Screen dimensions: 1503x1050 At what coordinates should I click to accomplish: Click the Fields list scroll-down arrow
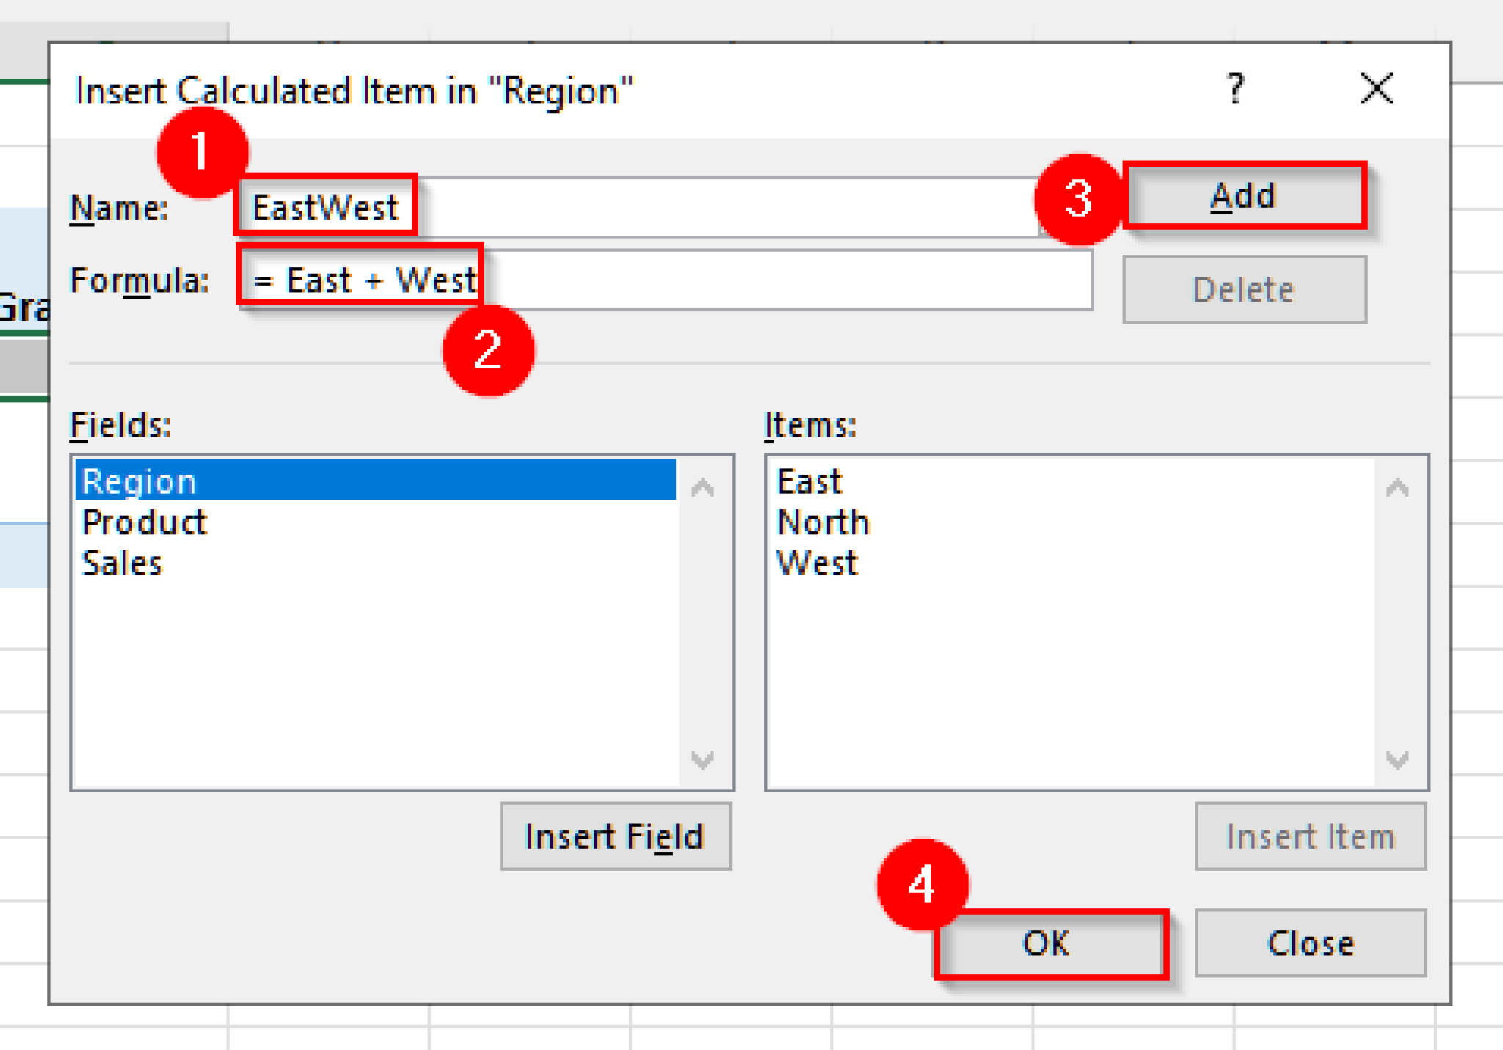(x=704, y=762)
